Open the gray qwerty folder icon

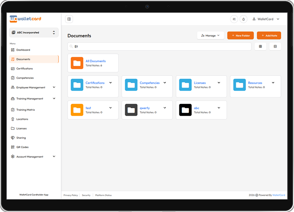pyautogui.click(x=131, y=110)
